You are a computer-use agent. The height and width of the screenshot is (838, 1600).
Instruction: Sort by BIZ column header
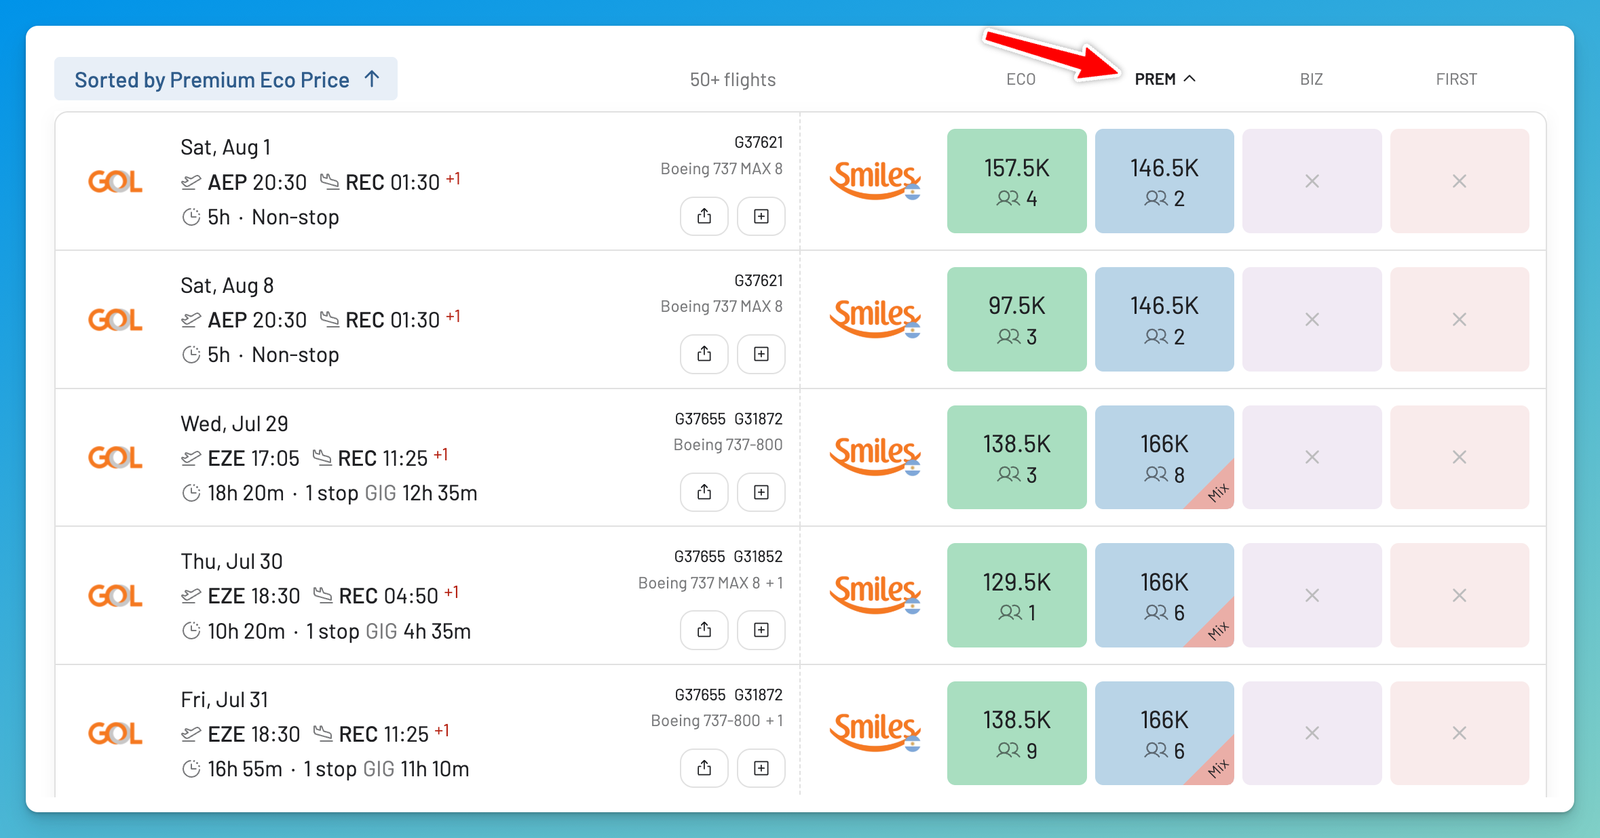coord(1311,79)
